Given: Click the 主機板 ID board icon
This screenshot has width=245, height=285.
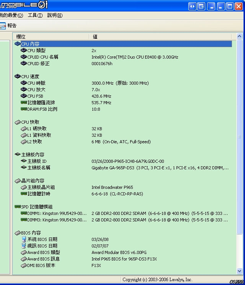Looking at the screenshot, I should 24,161.
